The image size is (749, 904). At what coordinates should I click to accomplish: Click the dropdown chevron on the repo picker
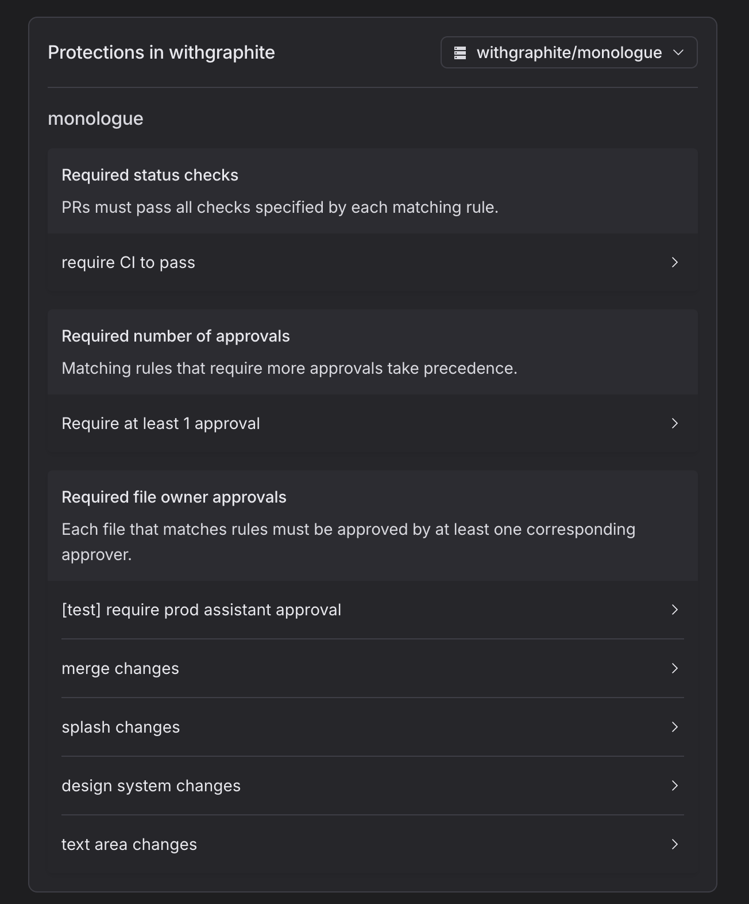(679, 52)
